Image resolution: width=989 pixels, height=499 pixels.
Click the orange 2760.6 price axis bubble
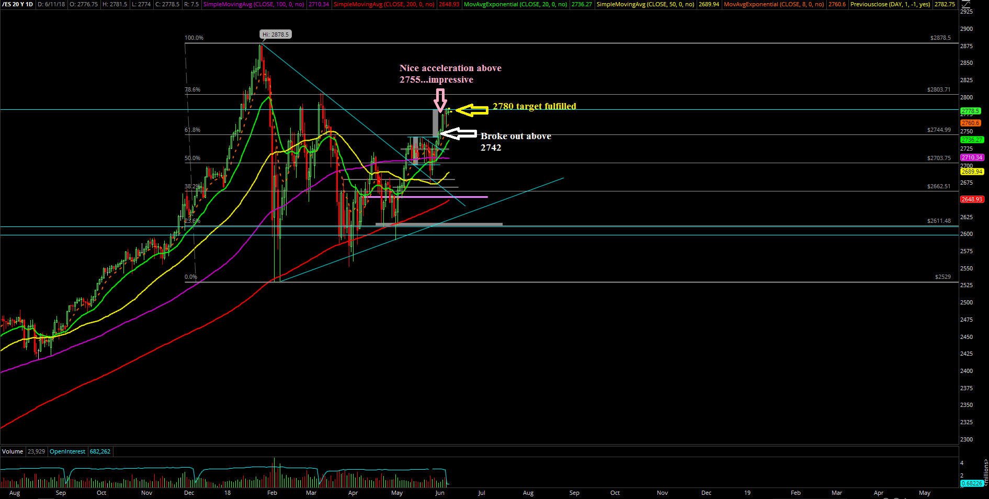click(970, 123)
